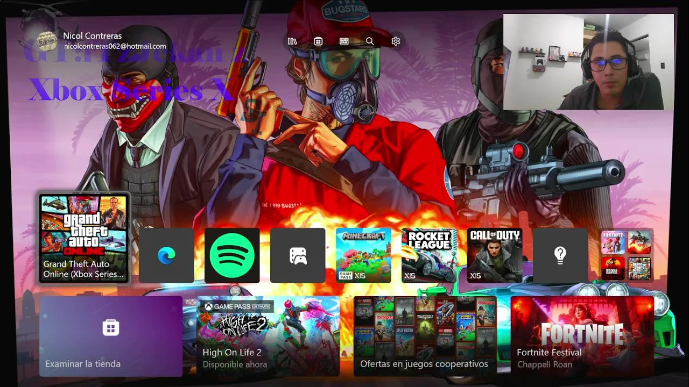Click the store bag icon in Examinar card
Image resolution: width=689 pixels, height=387 pixels.
pyautogui.click(x=111, y=327)
